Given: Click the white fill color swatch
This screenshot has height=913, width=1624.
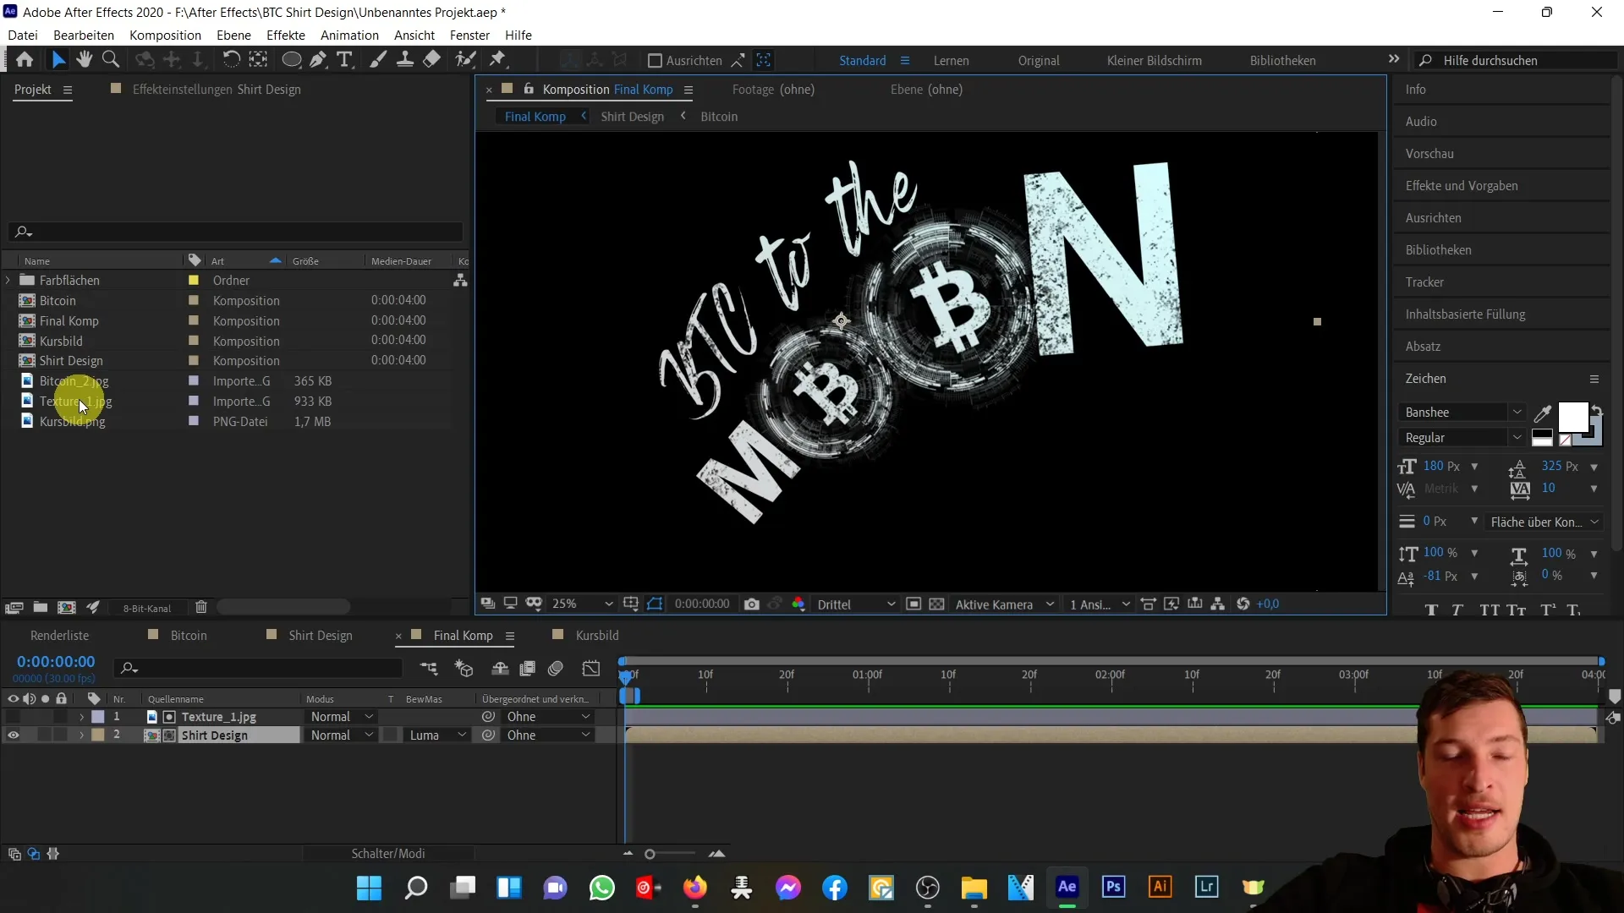Looking at the screenshot, I should (x=1572, y=417).
